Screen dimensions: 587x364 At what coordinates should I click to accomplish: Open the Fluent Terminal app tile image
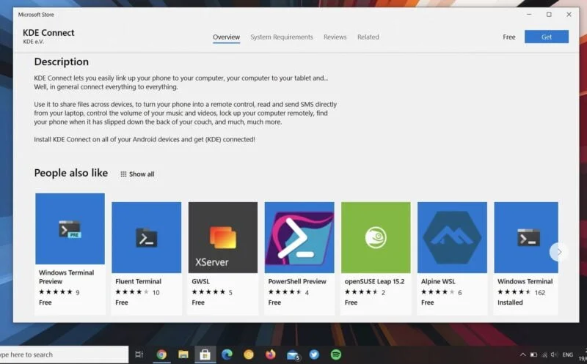[x=146, y=237]
